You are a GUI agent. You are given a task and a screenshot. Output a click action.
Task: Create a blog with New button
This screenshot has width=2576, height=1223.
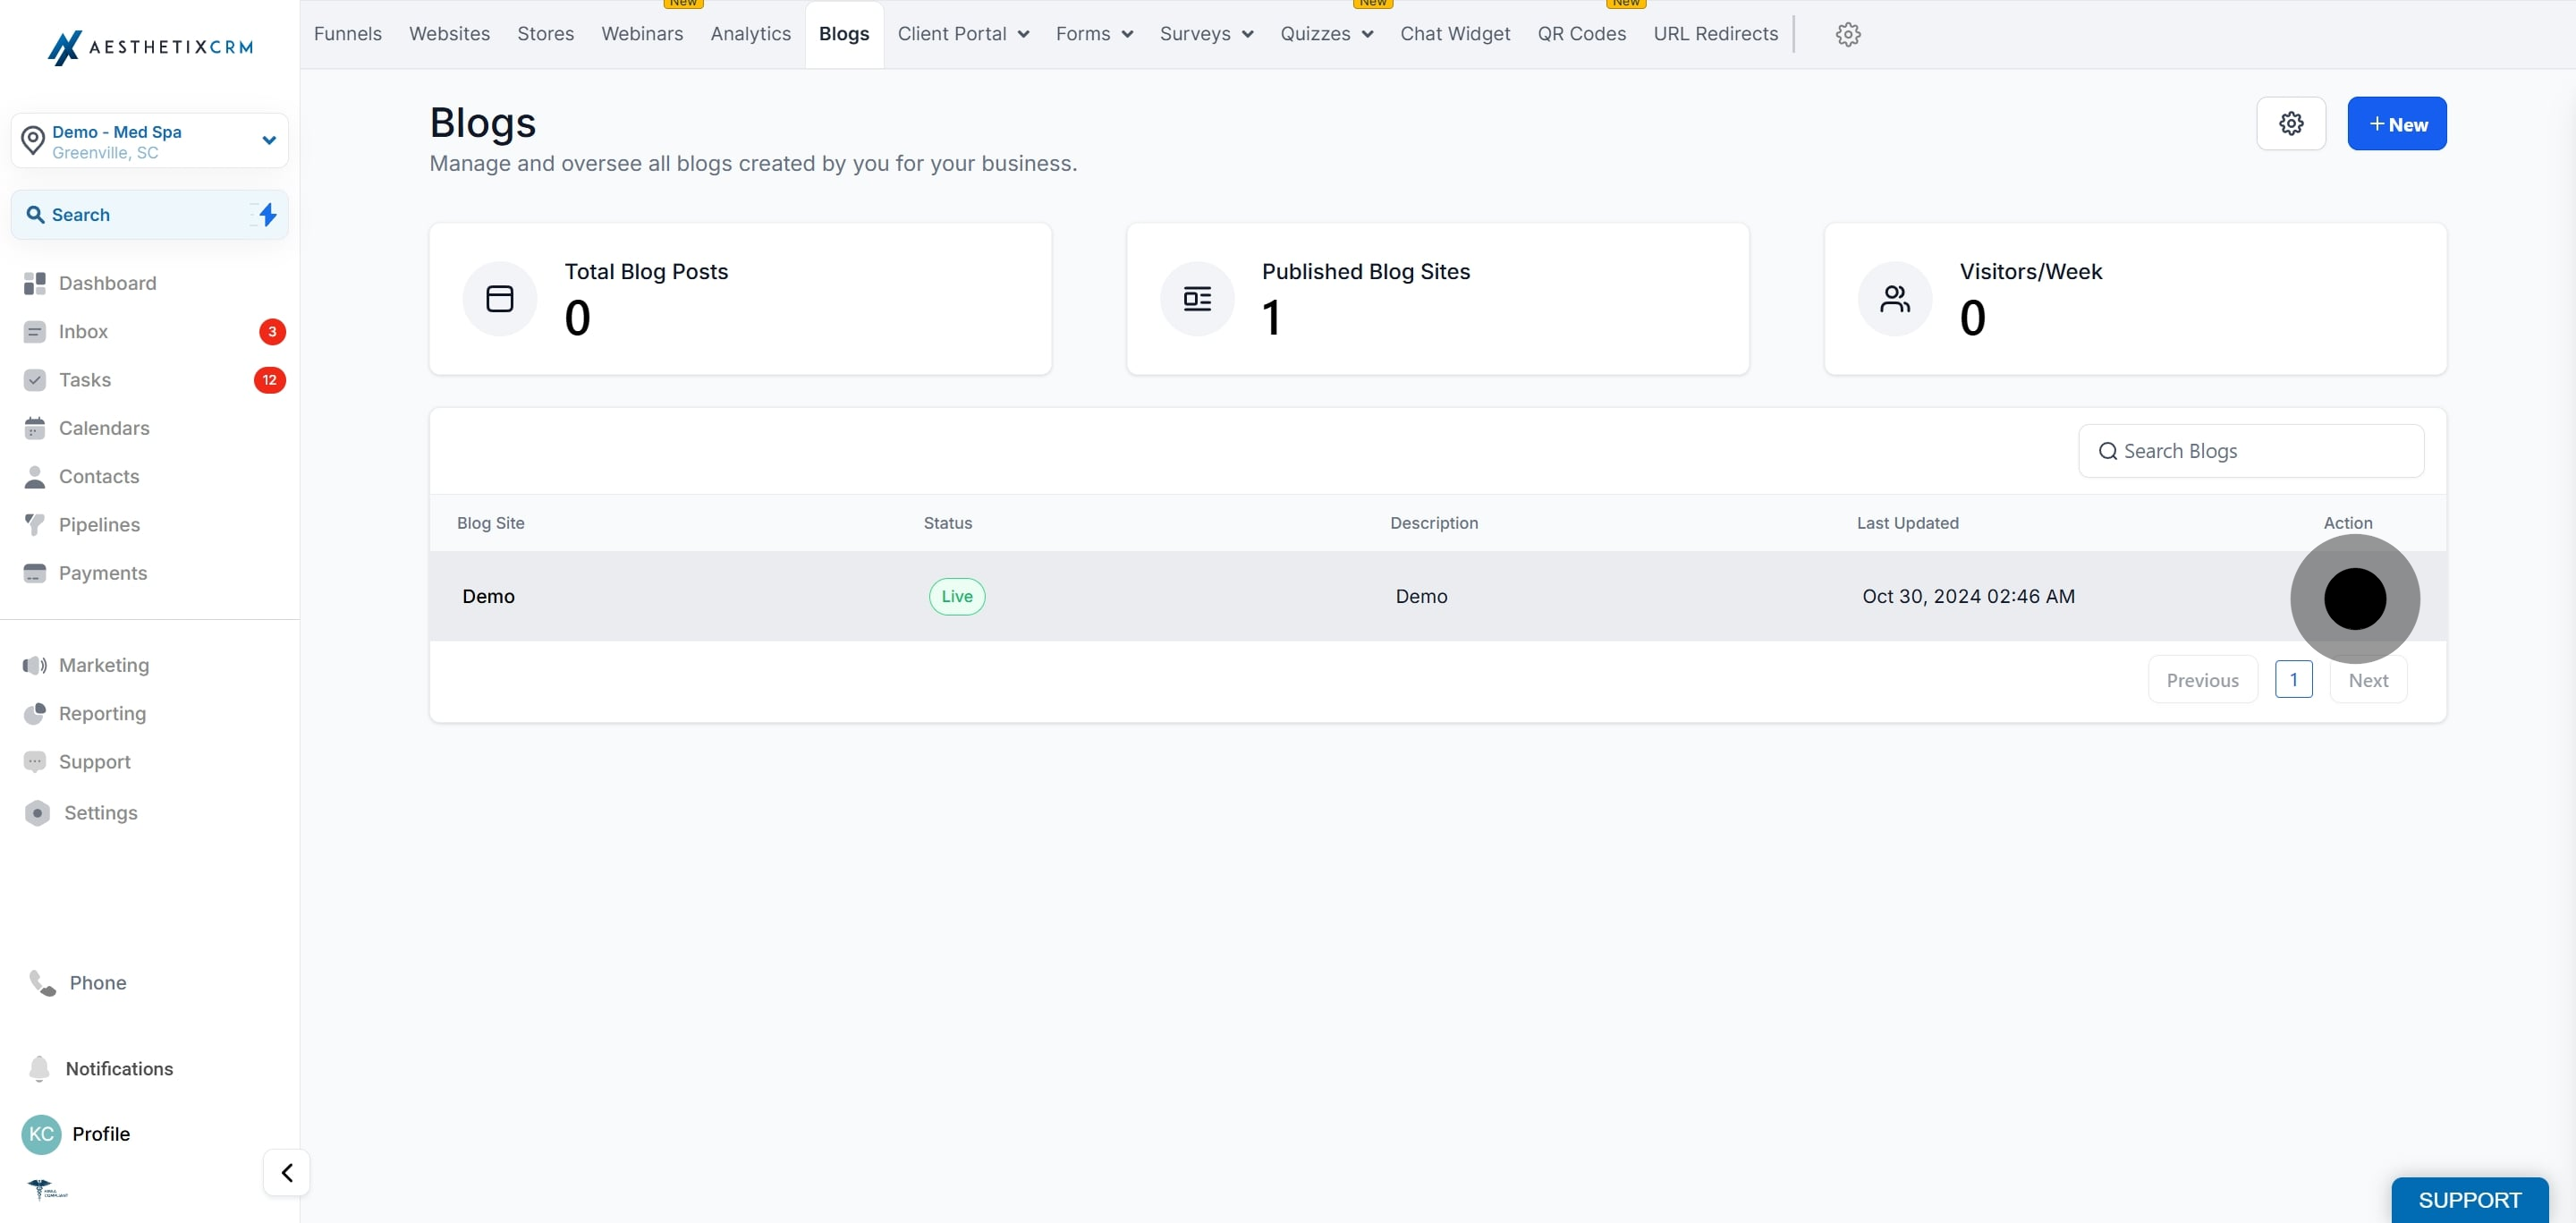point(2396,124)
